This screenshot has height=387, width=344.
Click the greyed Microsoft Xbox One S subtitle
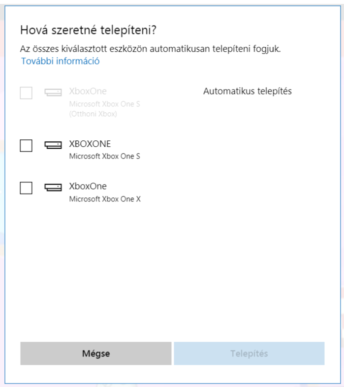104,104
